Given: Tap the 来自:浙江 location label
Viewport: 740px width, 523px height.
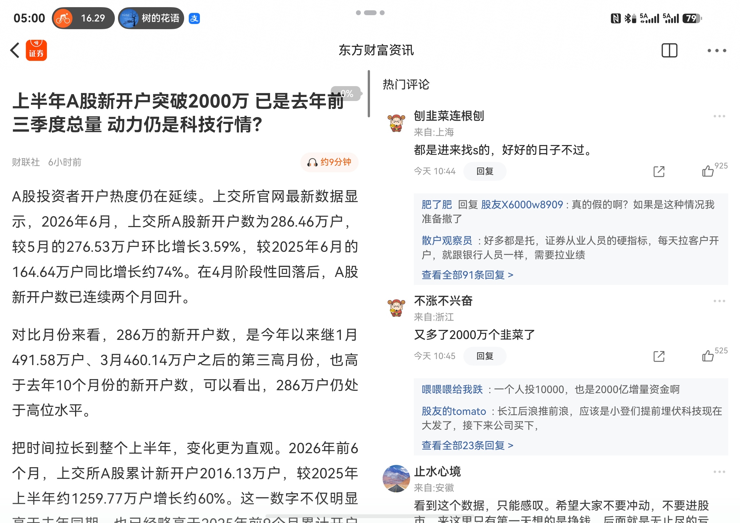Looking at the screenshot, I should pyautogui.click(x=434, y=317).
